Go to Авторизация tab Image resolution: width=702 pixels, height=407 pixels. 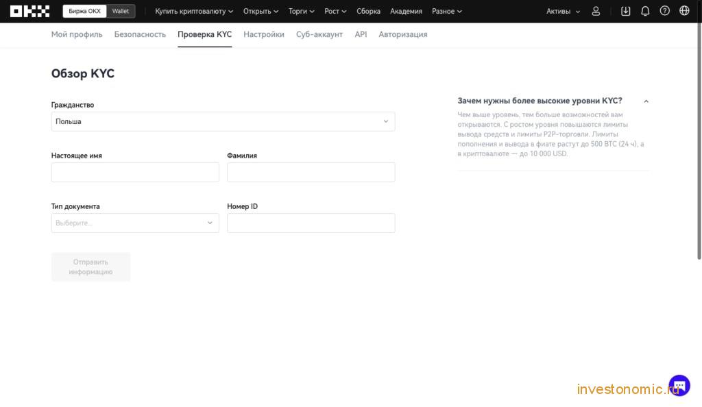(403, 34)
